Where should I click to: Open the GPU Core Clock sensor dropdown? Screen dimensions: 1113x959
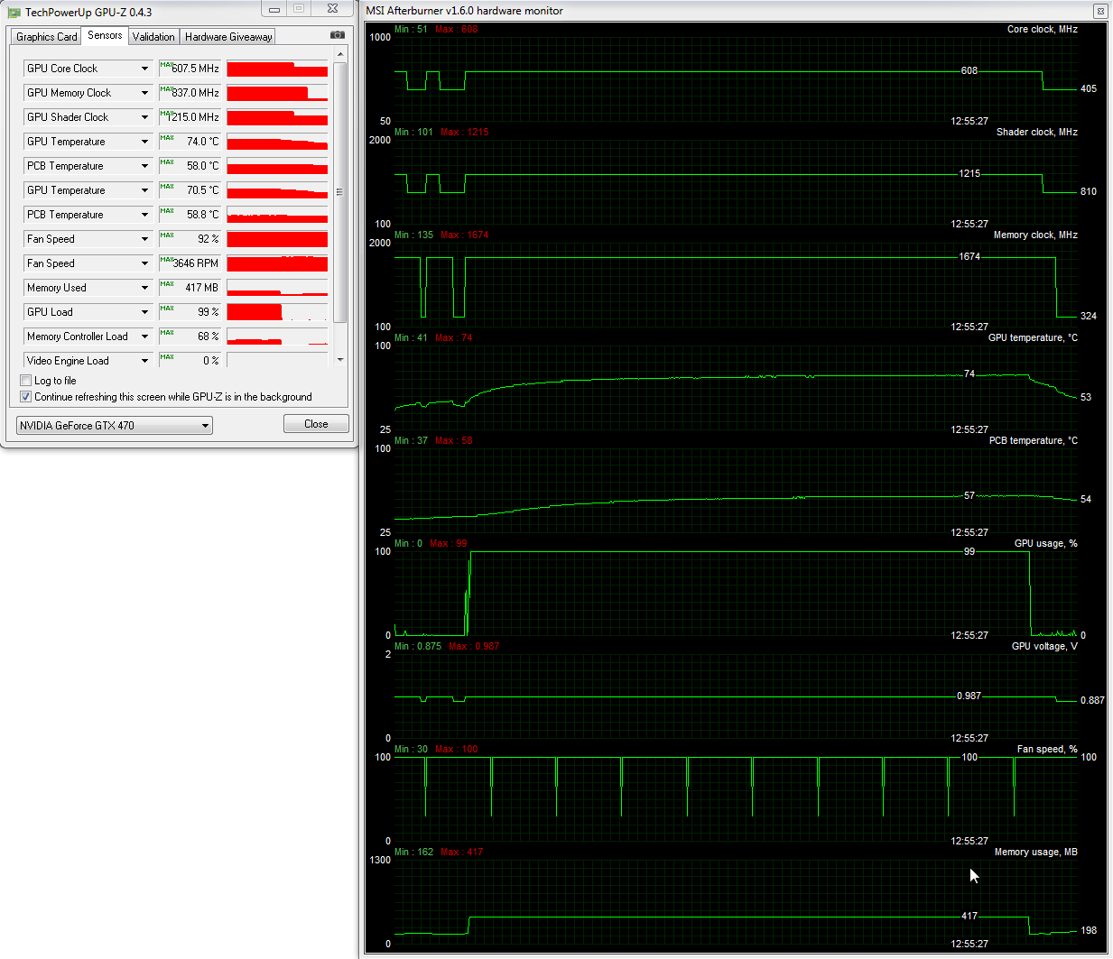(144, 69)
